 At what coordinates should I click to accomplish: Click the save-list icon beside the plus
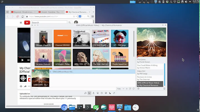(x=130, y=89)
